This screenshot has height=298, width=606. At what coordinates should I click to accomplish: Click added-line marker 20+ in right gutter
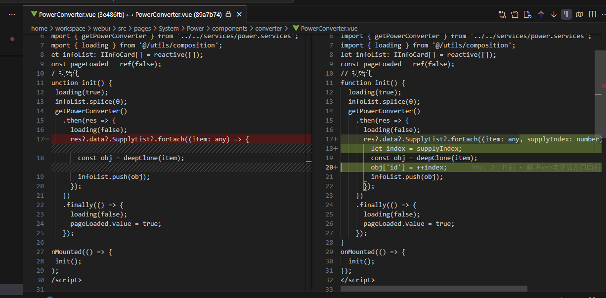[x=331, y=168]
